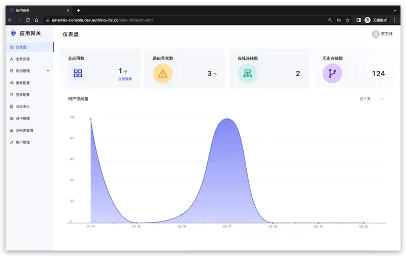406x256 pixels.
Task: Click the 03-16 chart data point
Action: coord(182,214)
